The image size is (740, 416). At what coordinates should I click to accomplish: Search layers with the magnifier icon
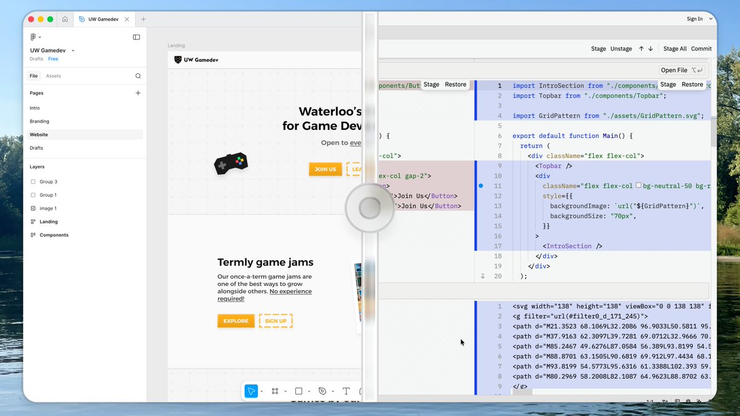(x=138, y=76)
